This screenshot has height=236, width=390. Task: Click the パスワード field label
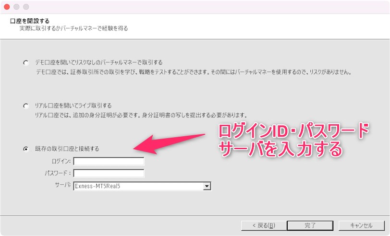(58, 173)
